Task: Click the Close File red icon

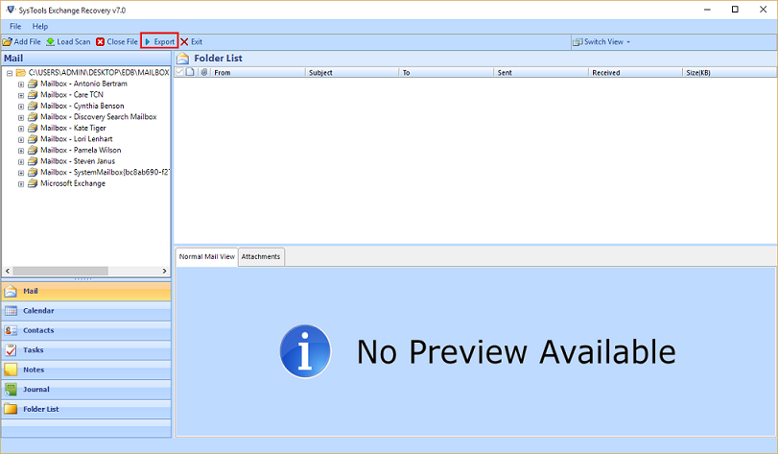Action: tap(100, 42)
